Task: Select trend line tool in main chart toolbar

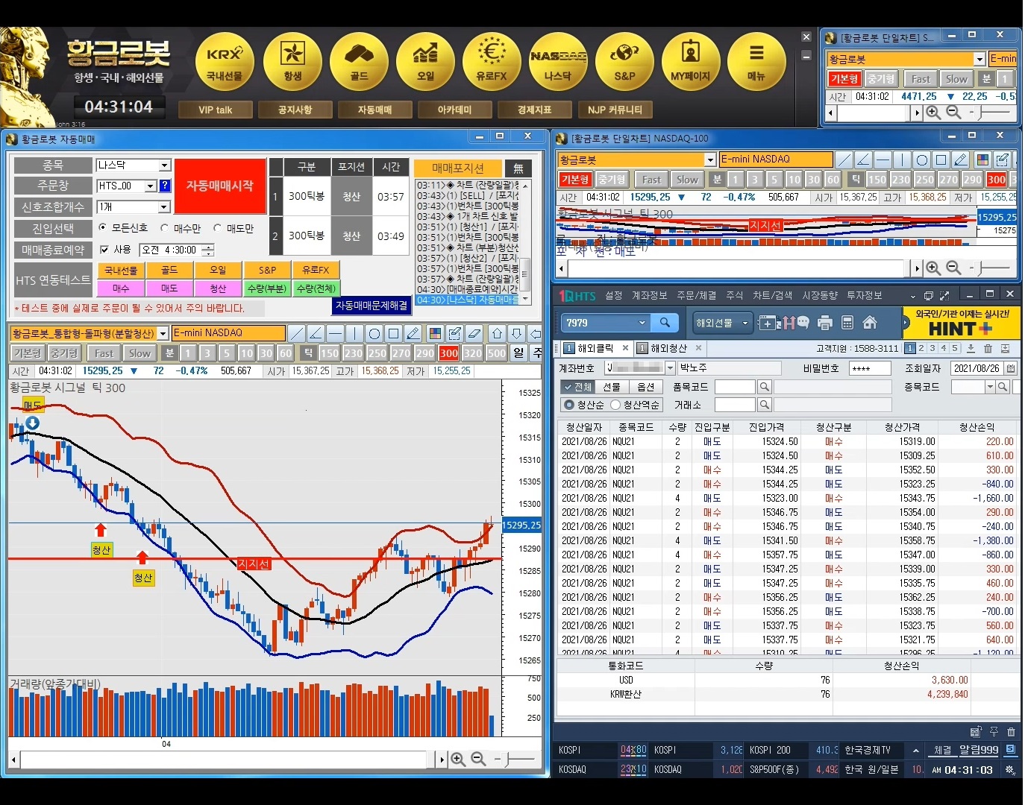Action: point(296,333)
